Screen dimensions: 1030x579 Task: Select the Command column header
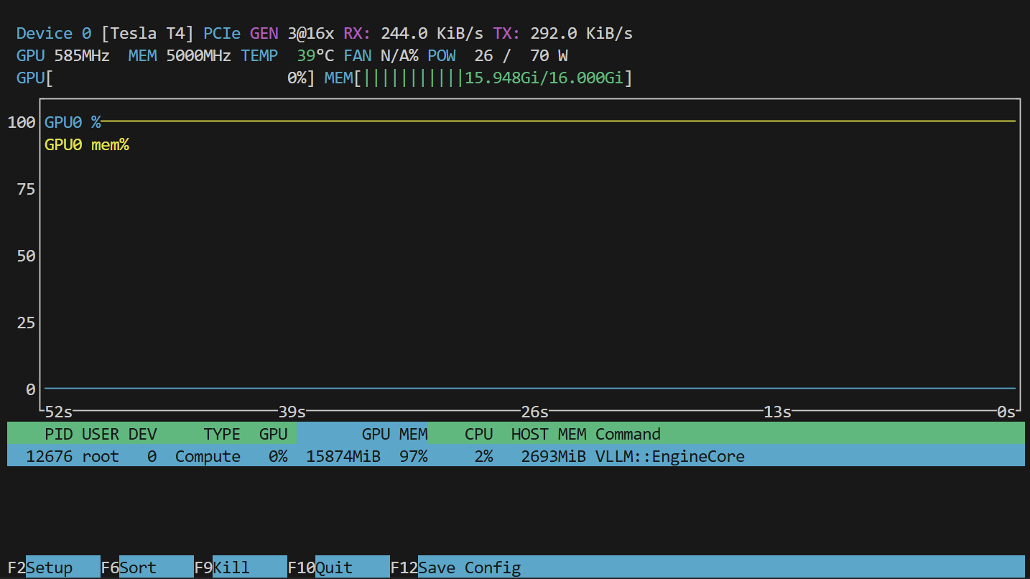[628, 434]
